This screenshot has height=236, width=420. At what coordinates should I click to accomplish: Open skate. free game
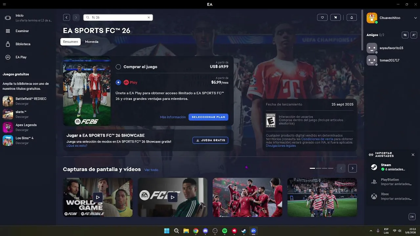click(28, 114)
